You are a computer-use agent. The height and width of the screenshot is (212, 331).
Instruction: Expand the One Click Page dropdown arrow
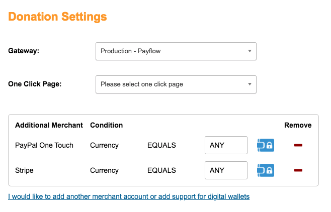tap(250, 84)
